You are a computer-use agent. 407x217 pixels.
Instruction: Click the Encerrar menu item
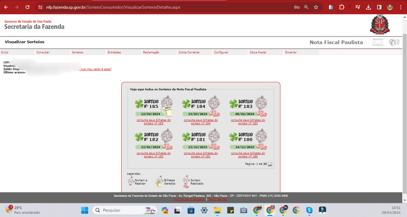291,52
